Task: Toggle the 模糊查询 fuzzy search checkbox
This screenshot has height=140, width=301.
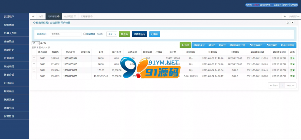Action: pos(84,34)
